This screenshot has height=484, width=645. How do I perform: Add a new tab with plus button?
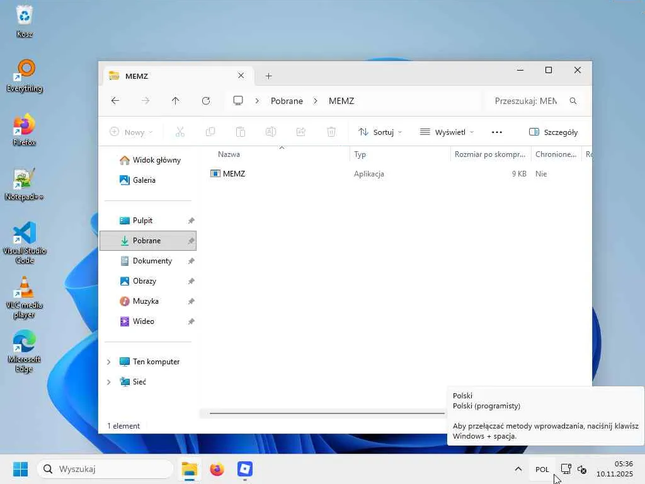tap(268, 76)
